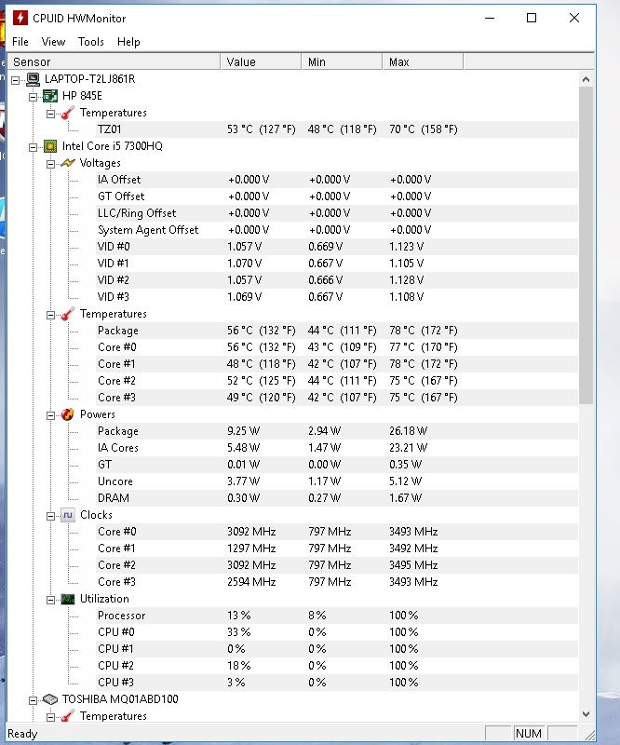Select the CPU #0 utilization row

pos(337,632)
